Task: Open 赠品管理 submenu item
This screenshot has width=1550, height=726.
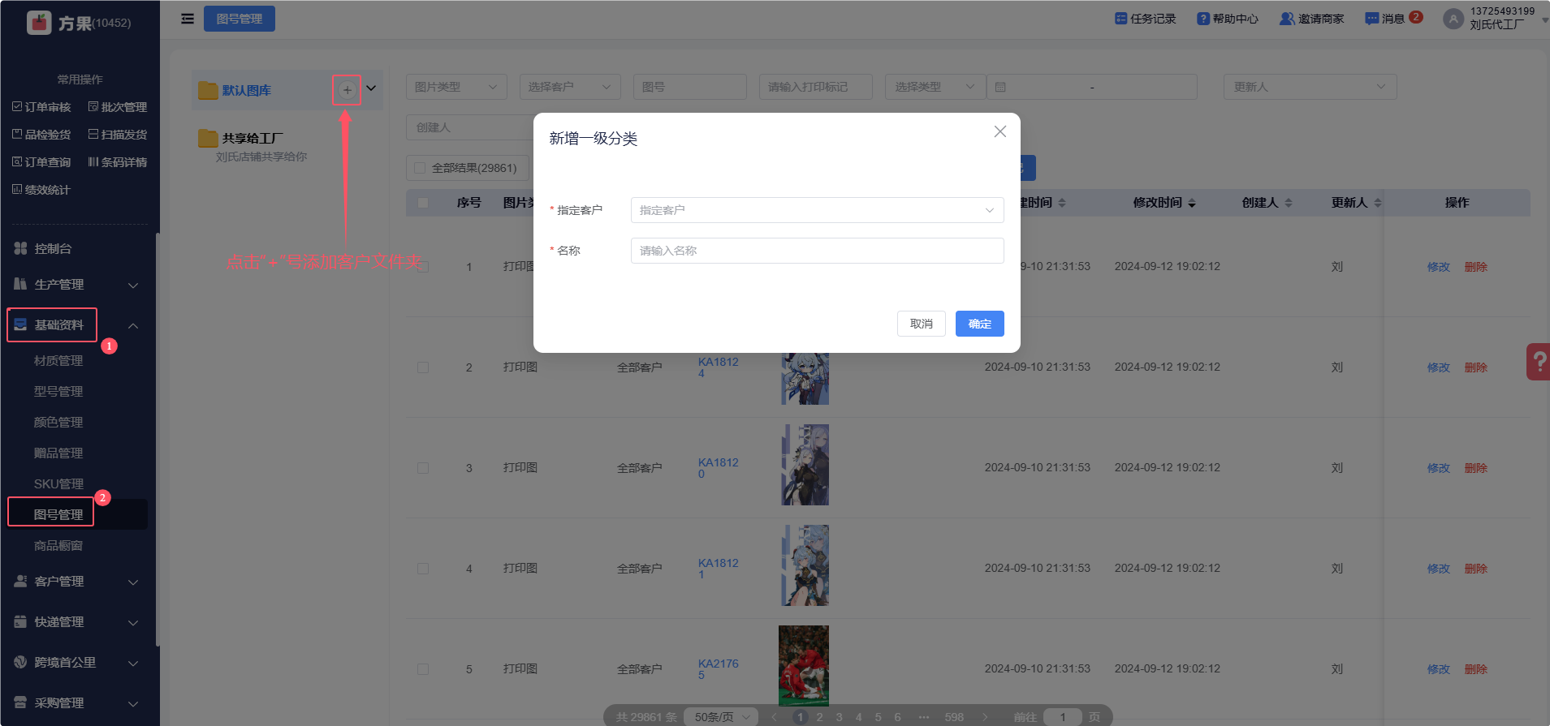Action: pos(58,453)
